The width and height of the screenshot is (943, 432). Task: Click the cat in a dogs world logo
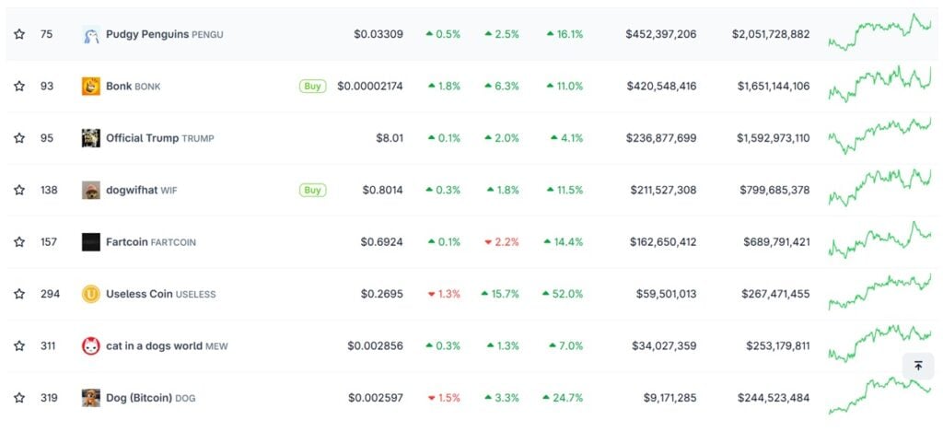90,346
